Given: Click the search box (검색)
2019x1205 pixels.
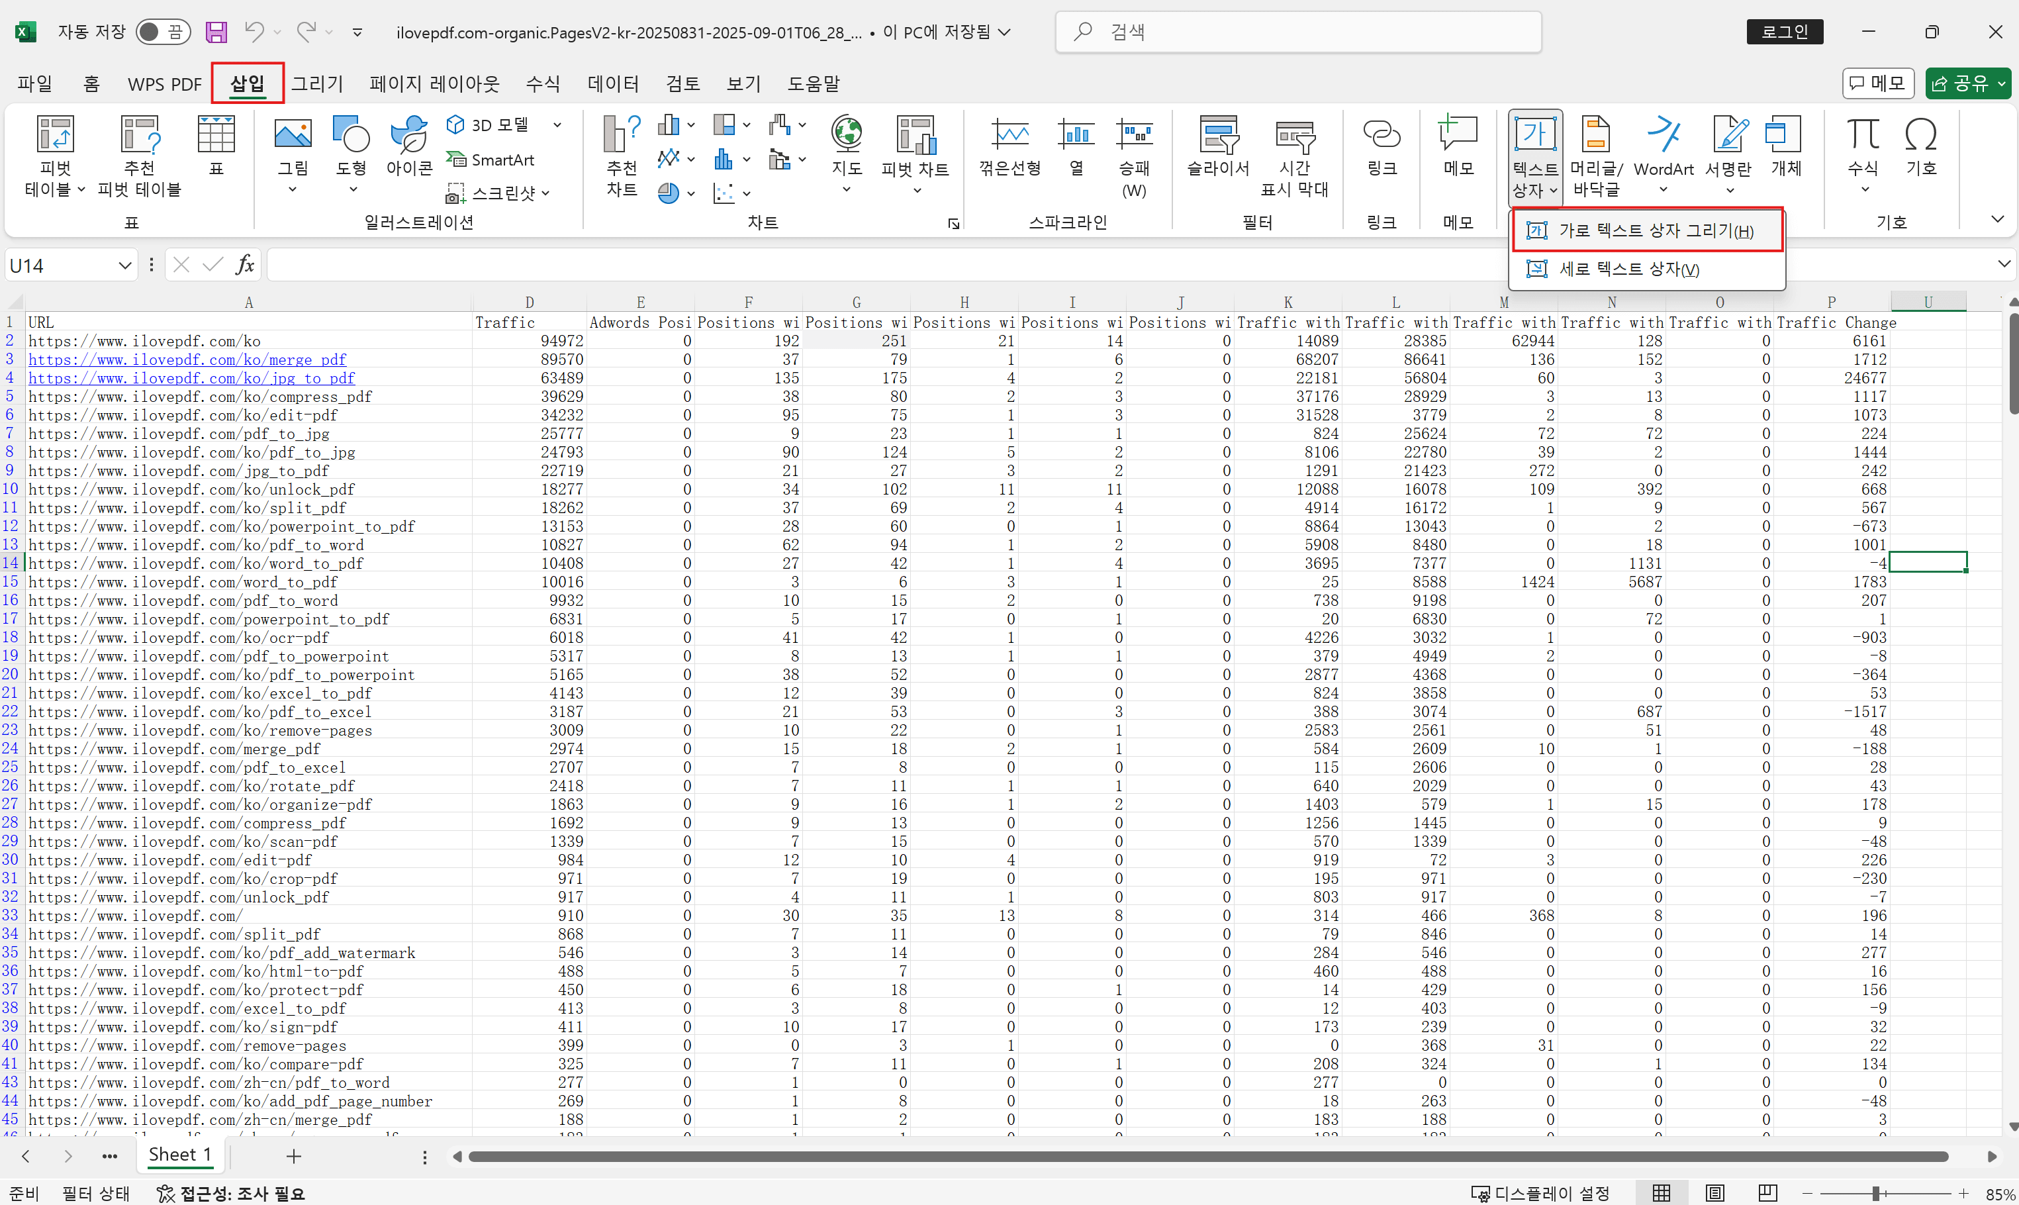Looking at the screenshot, I should pos(1298,32).
